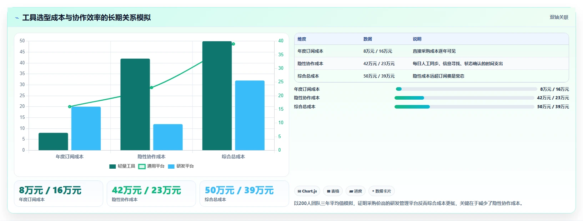Screen dimensions: 583x221
Task: Toggle the 通用平台 legend entry
Action: tap(151, 166)
